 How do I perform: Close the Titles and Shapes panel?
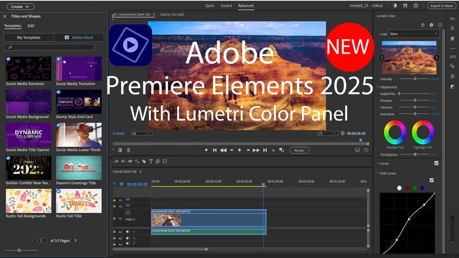click(5, 16)
